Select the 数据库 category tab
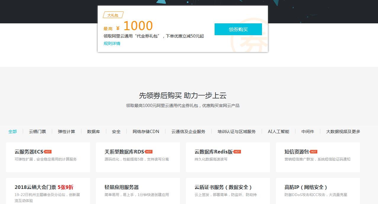Screen dimensions: 378x204 tap(94, 132)
